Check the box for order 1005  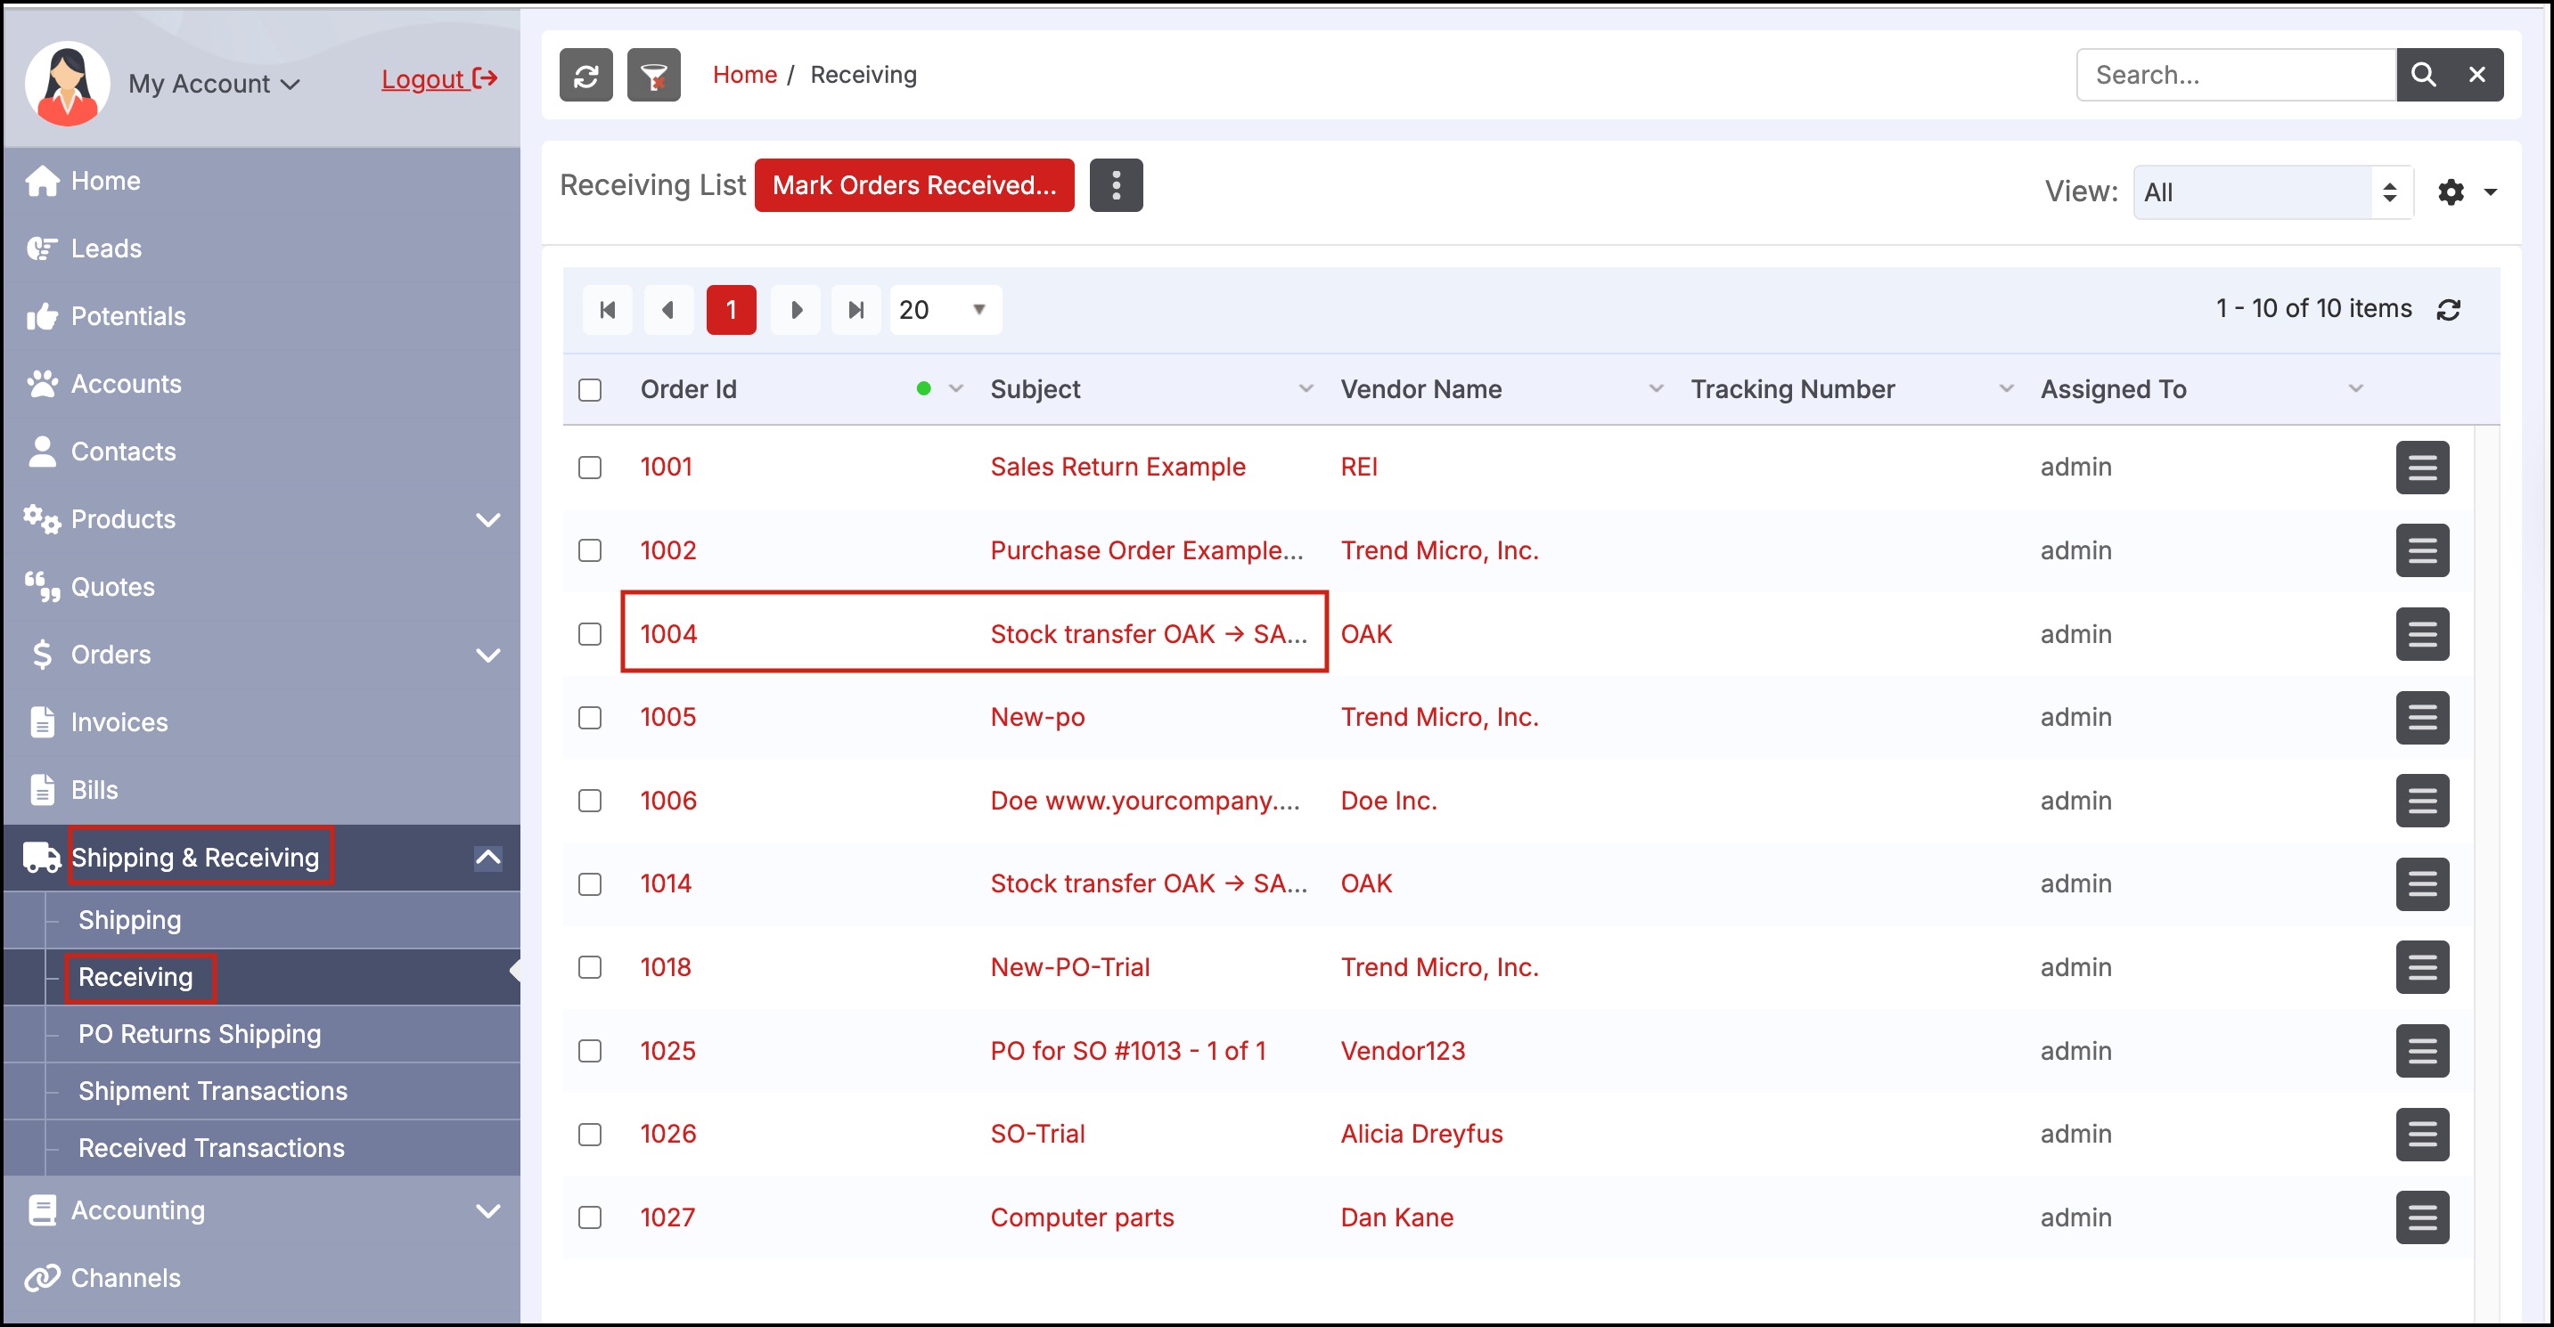tap(590, 718)
